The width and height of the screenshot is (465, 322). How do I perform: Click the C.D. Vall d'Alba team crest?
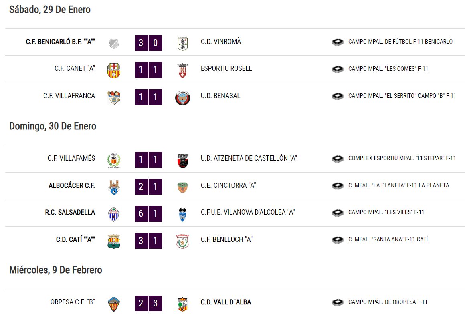183,304
